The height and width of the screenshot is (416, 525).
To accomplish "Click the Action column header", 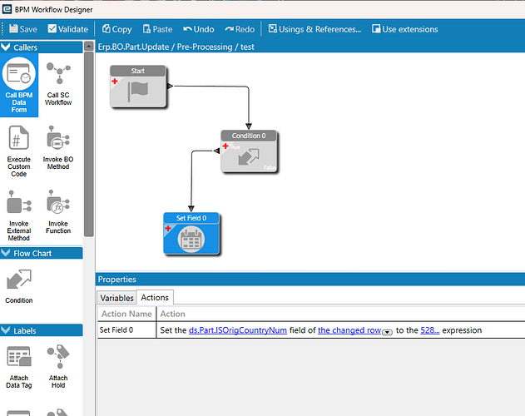I will [173, 314].
